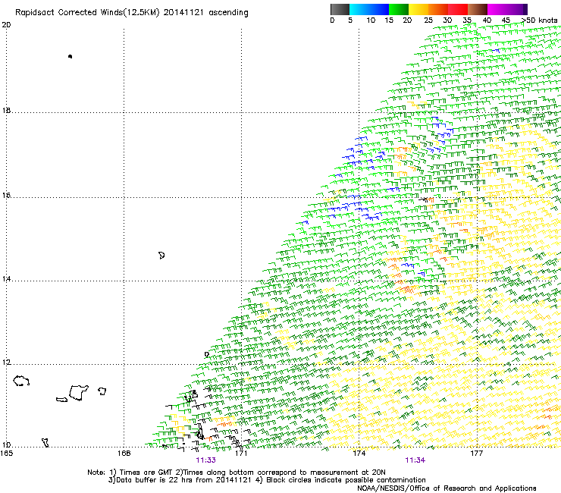Click the 'Times are GMT' note line
This screenshot has width=561, height=493.
click(237, 473)
